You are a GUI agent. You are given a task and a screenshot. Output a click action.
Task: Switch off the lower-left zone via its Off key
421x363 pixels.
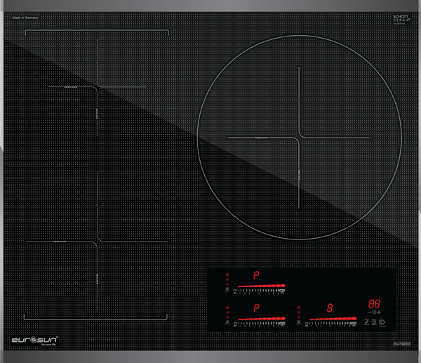point(235,324)
